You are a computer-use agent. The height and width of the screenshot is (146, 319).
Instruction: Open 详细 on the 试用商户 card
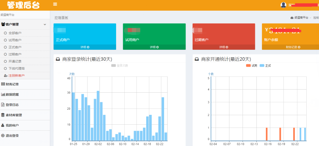(x=154, y=47)
